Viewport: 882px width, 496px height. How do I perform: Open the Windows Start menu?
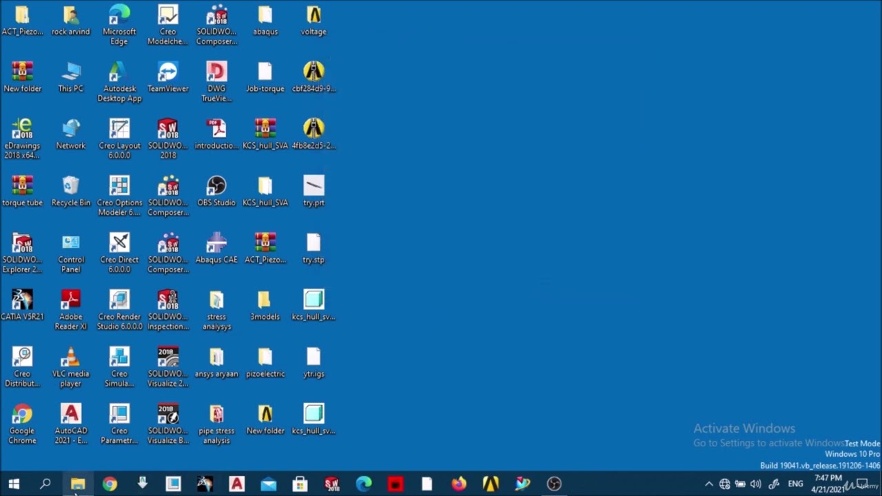(x=14, y=484)
